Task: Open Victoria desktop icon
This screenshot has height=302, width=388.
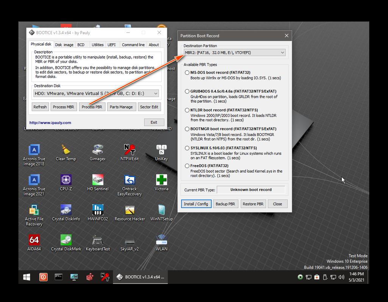Action: tap(161, 183)
